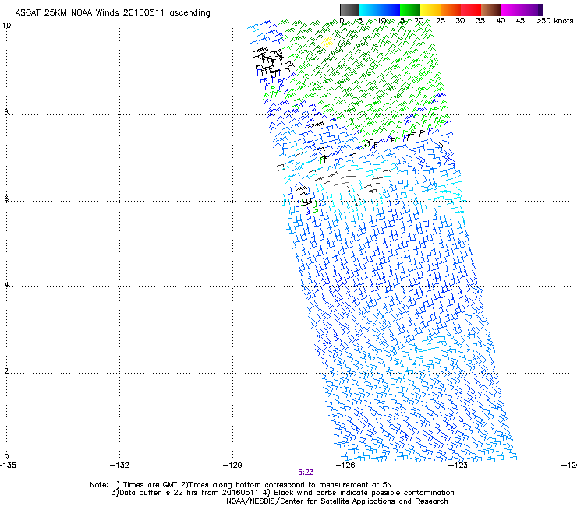Click the '-135' longitude axis label
This screenshot has width=577, height=506.
coord(8,466)
